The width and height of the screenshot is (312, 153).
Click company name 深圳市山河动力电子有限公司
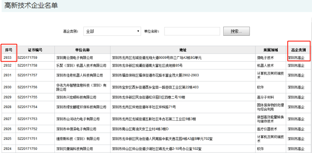pyautogui.click(x=78, y=119)
